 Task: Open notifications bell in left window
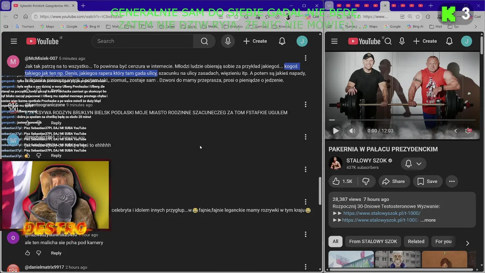click(282, 41)
